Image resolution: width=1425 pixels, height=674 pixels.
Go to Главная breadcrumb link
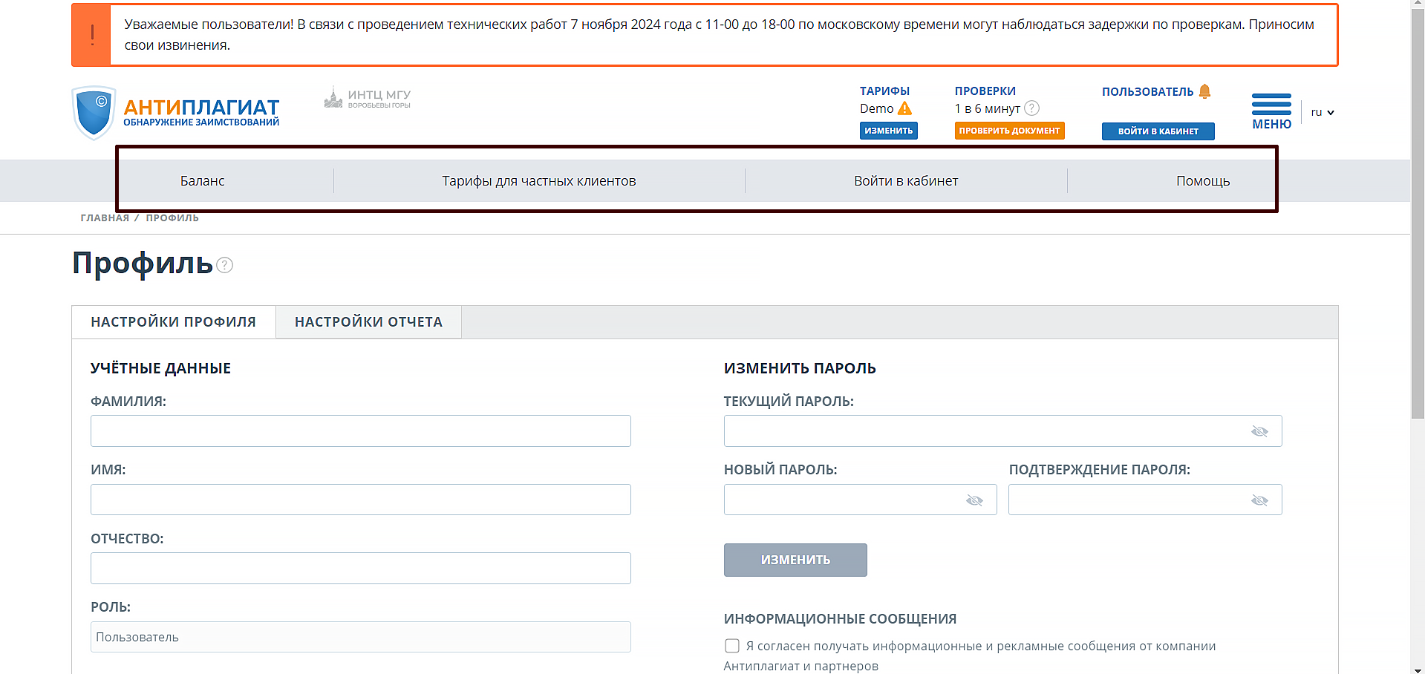(x=105, y=218)
